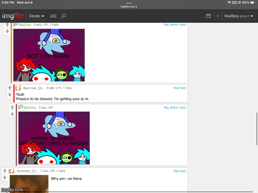This screenshot has width=258, height=193.
Task: Click the text 'Why am i on there'
Action: [x=66, y=179]
